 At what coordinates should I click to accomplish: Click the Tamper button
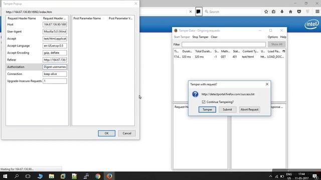point(207,109)
